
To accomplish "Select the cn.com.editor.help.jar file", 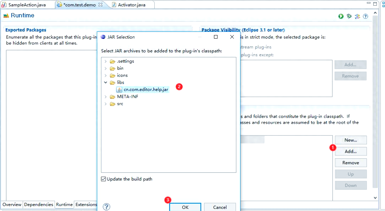I will coord(146,90).
